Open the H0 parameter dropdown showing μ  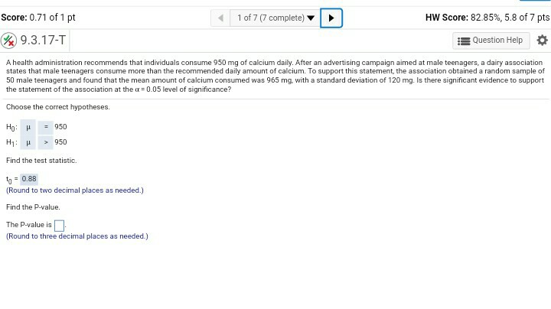pyautogui.click(x=28, y=127)
